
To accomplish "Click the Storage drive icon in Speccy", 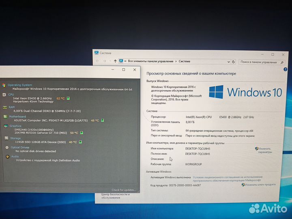I will [6, 138].
